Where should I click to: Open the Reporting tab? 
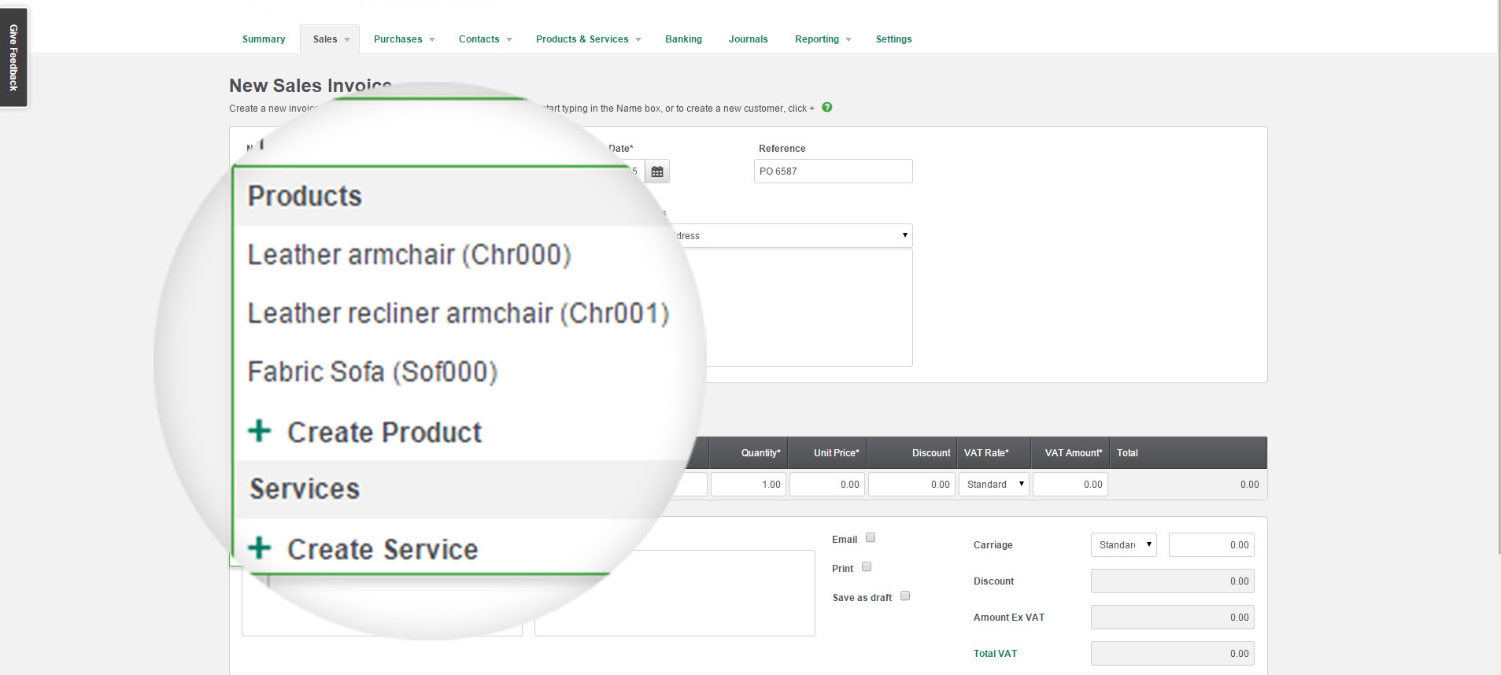[817, 39]
